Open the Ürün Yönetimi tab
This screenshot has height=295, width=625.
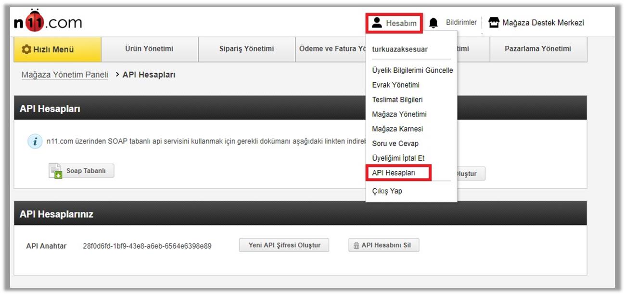[x=149, y=49]
